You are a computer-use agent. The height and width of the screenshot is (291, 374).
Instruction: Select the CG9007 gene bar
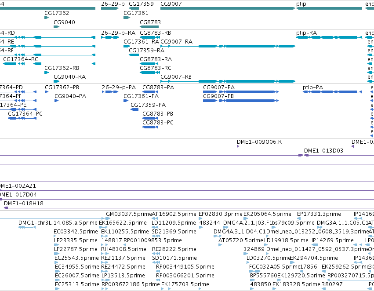click(x=228, y=8)
